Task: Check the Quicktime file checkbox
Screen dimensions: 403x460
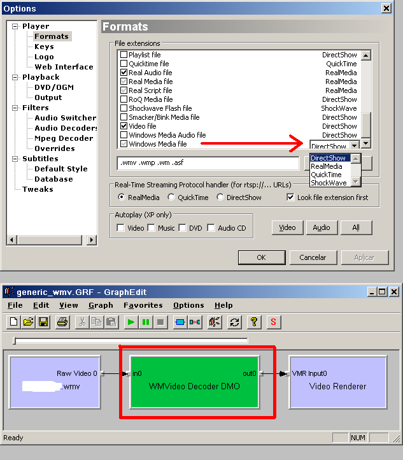Action: point(124,64)
